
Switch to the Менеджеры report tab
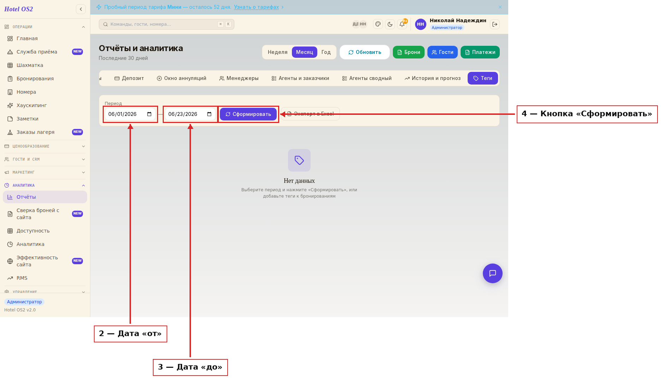[x=239, y=78]
